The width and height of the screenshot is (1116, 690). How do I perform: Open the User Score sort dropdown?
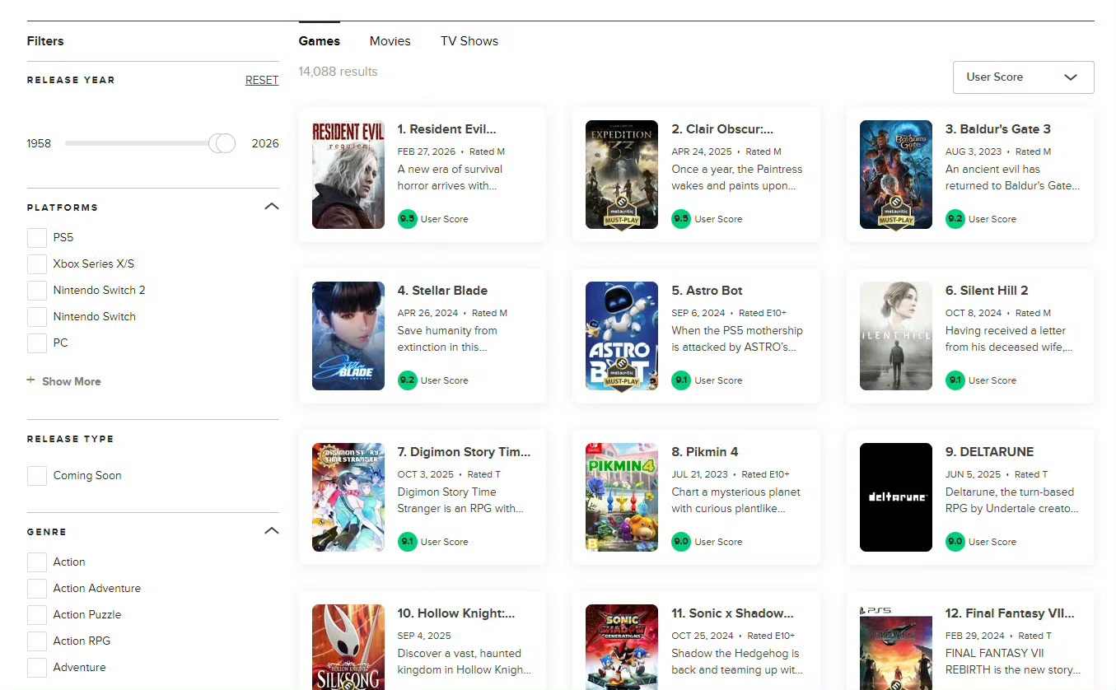click(1023, 77)
